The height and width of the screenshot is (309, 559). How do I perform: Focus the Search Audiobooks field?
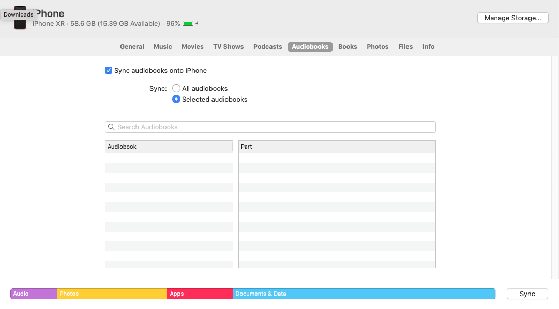tap(270, 127)
